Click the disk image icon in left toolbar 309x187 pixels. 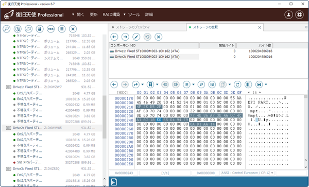point(28,29)
